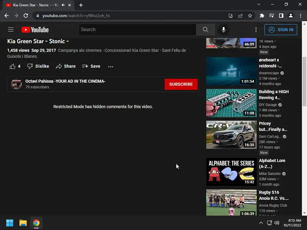The width and height of the screenshot is (307, 230).
Task: Open a new browser tab
Action: point(81,5)
